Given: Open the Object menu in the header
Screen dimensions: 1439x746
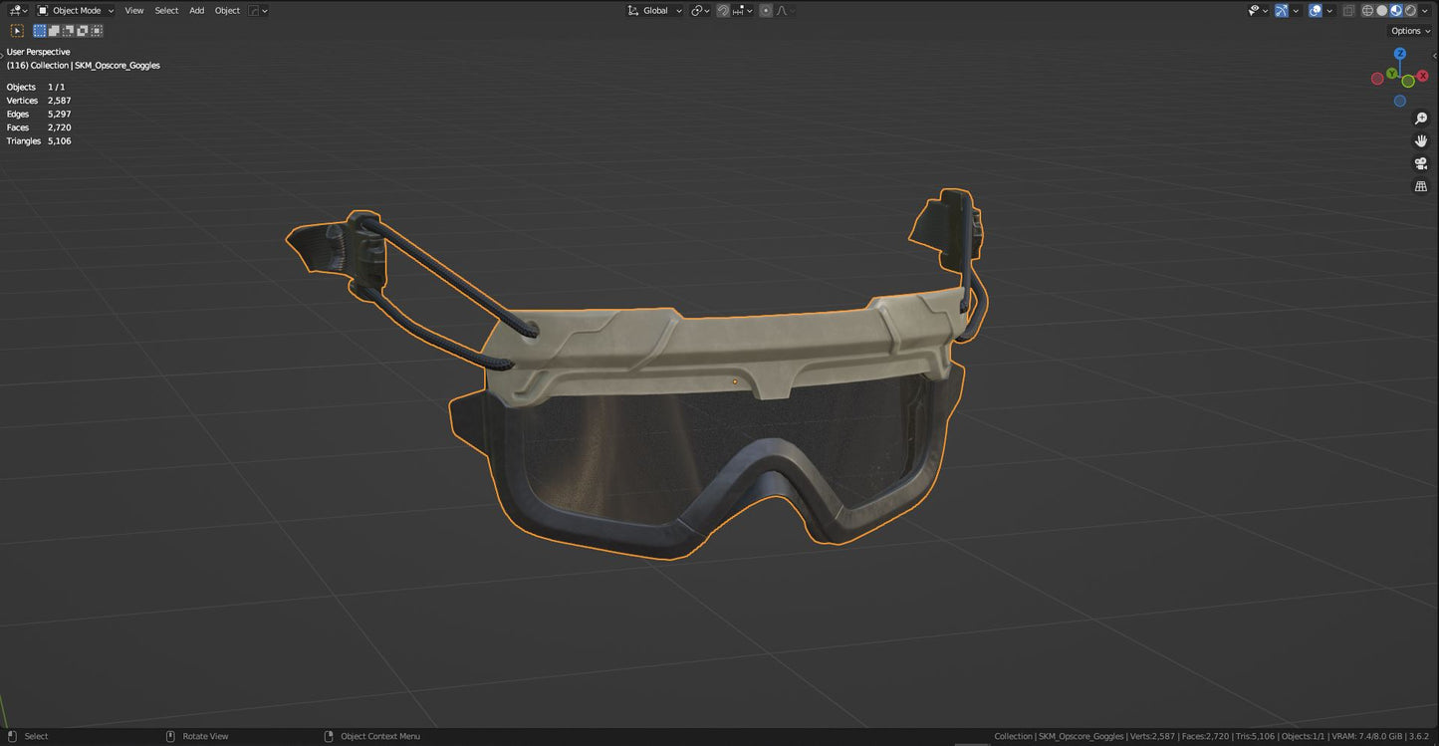Looking at the screenshot, I should point(227,10).
